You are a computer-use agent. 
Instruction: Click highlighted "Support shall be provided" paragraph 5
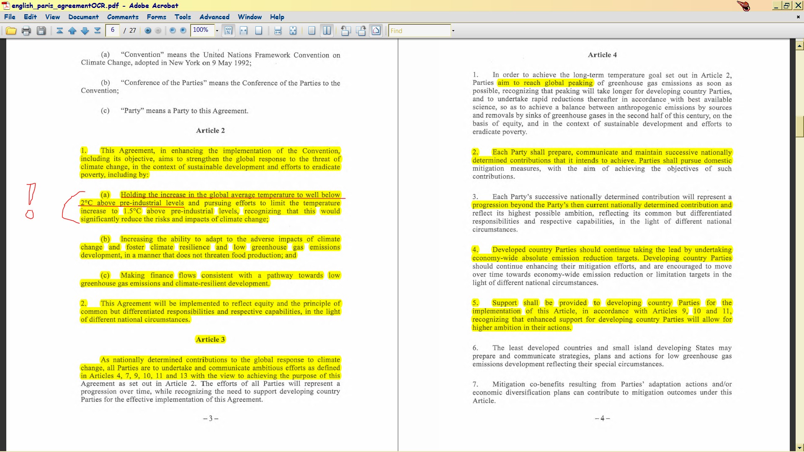click(602, 315)
